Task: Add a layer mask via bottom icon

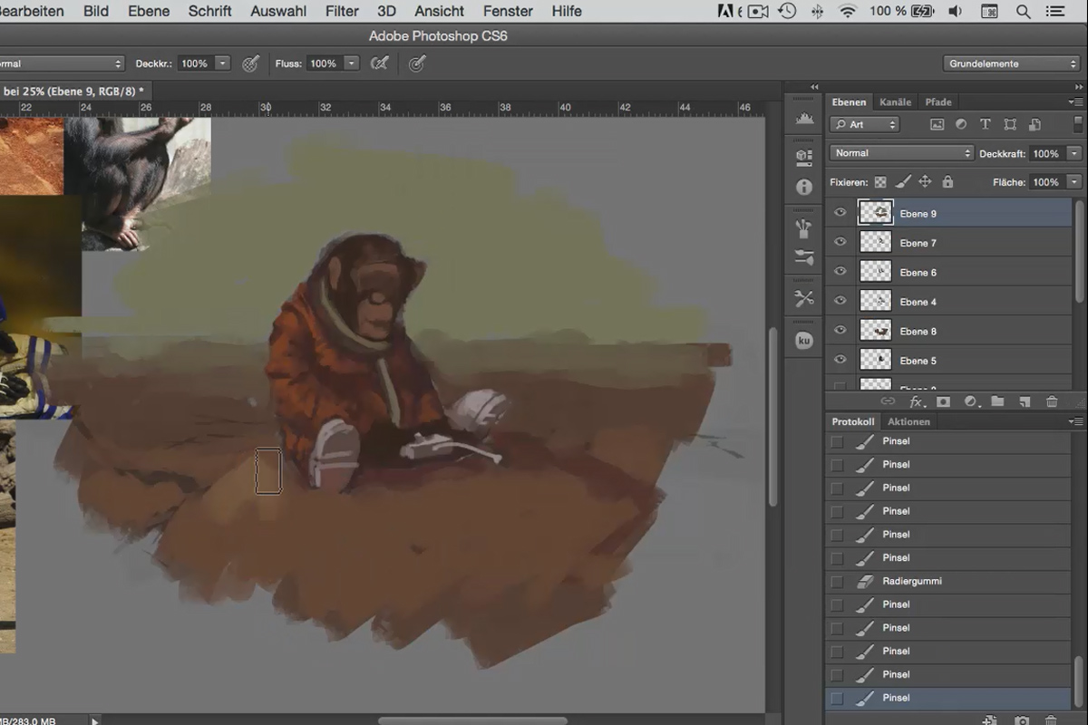Action: (943, 401)
